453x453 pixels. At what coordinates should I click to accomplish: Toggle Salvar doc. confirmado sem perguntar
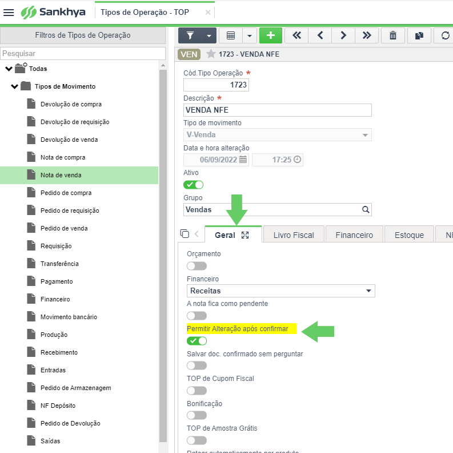197,365
